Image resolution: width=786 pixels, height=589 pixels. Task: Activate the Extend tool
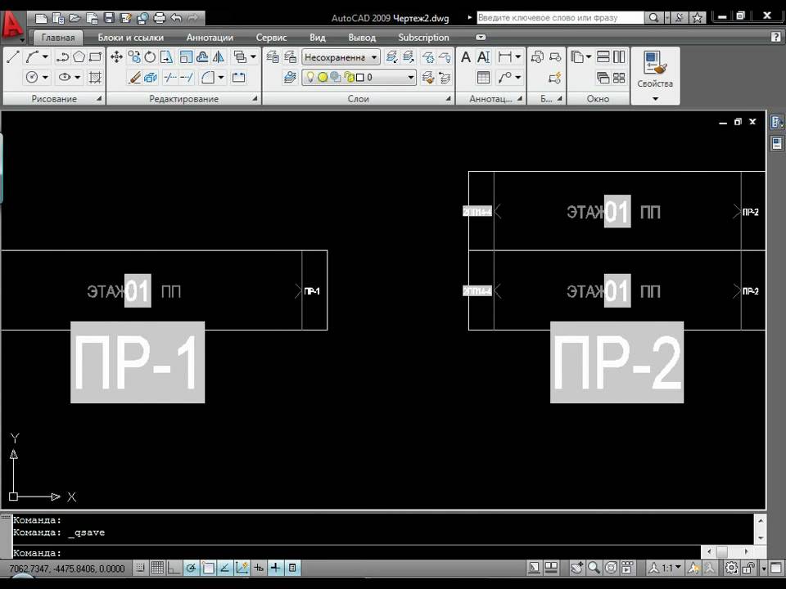[187, 77]
